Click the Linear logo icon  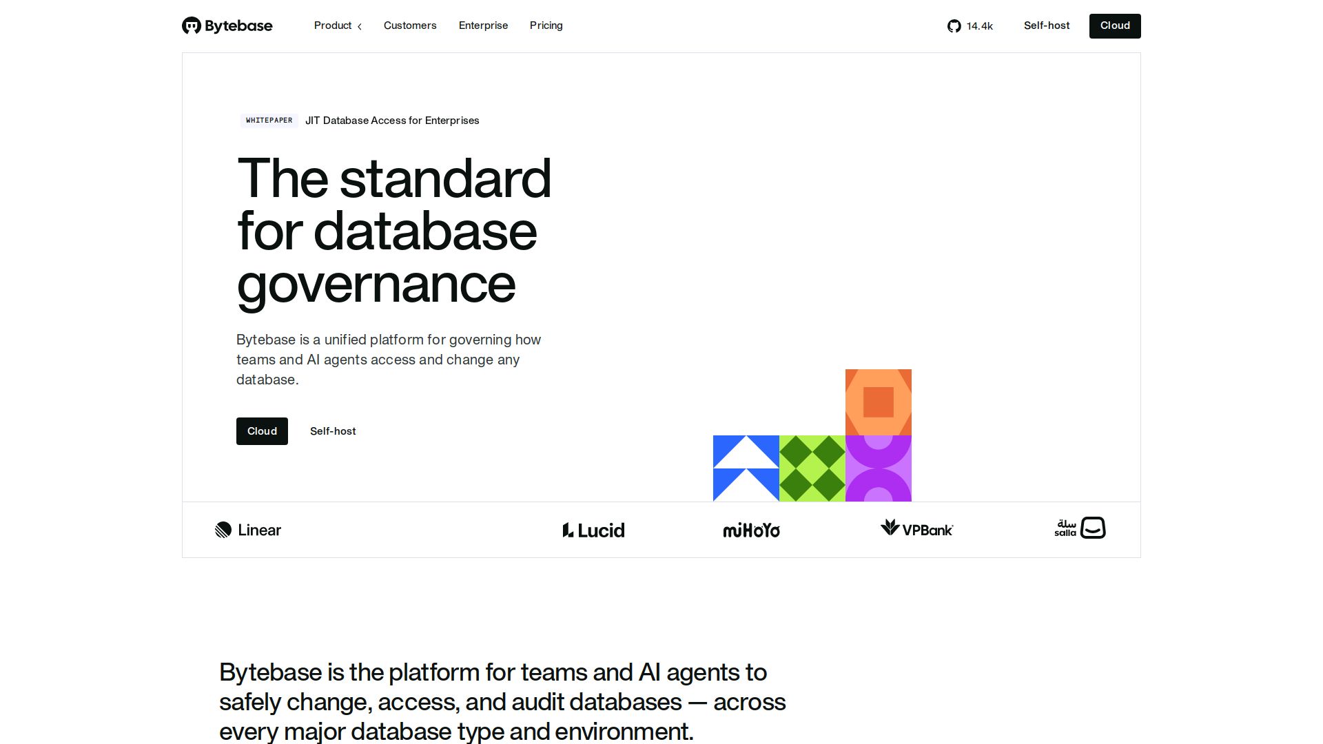click(223, 530)
